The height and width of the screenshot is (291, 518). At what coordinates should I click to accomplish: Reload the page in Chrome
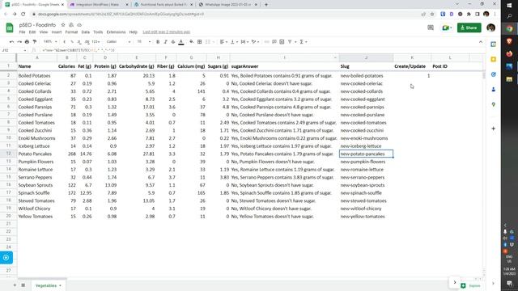pos(23,15)
